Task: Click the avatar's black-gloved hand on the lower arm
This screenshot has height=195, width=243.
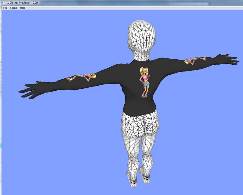Action: (x=33, y=90)
